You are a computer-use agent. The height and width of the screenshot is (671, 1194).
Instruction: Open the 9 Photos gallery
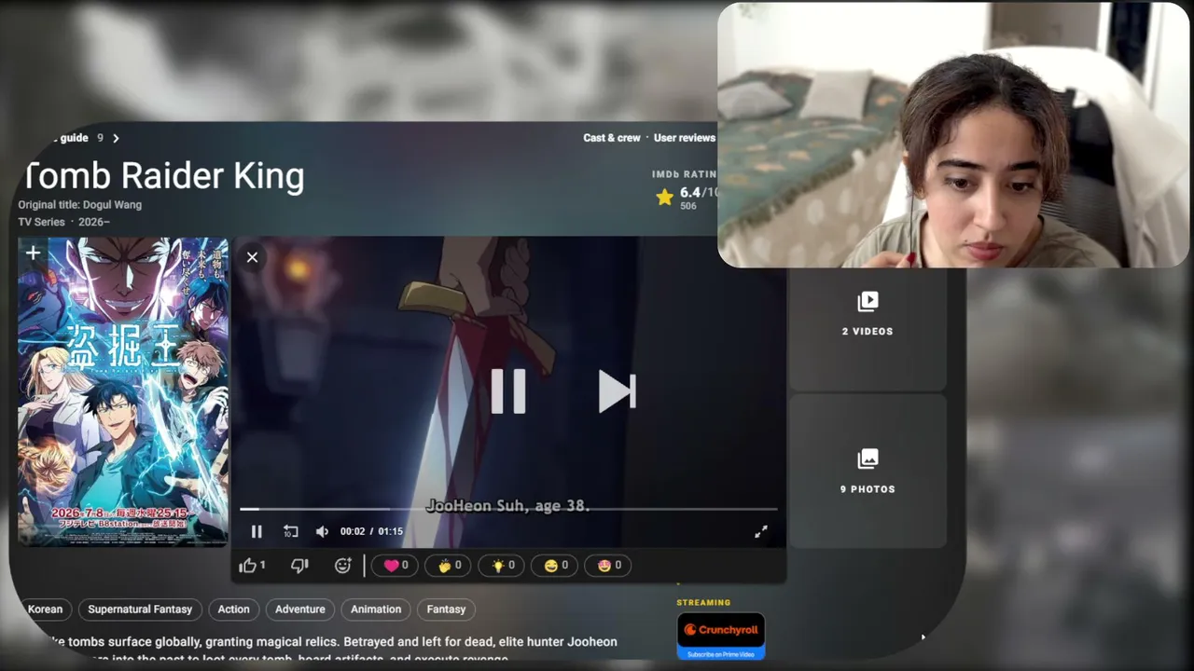(x=868, y=471)
